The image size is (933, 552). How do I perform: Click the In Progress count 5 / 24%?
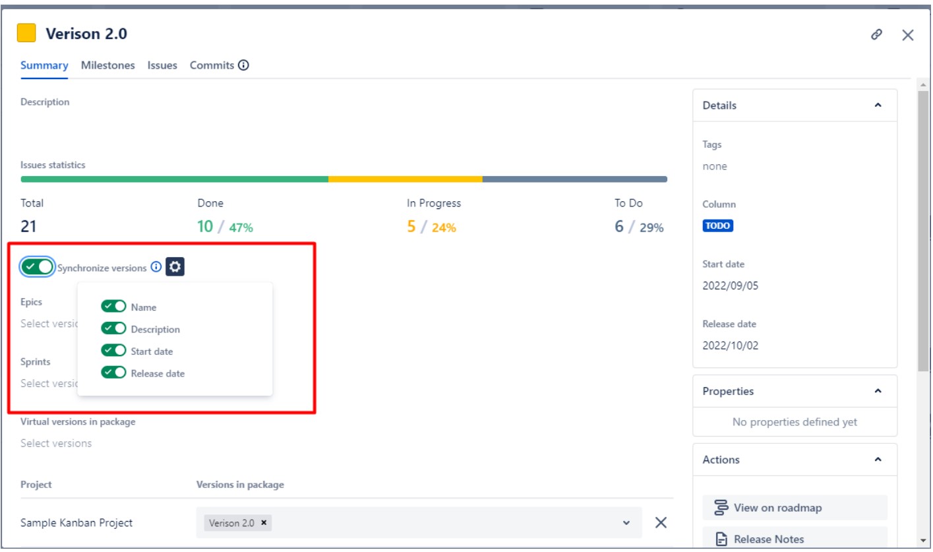(x=431, y=227)
